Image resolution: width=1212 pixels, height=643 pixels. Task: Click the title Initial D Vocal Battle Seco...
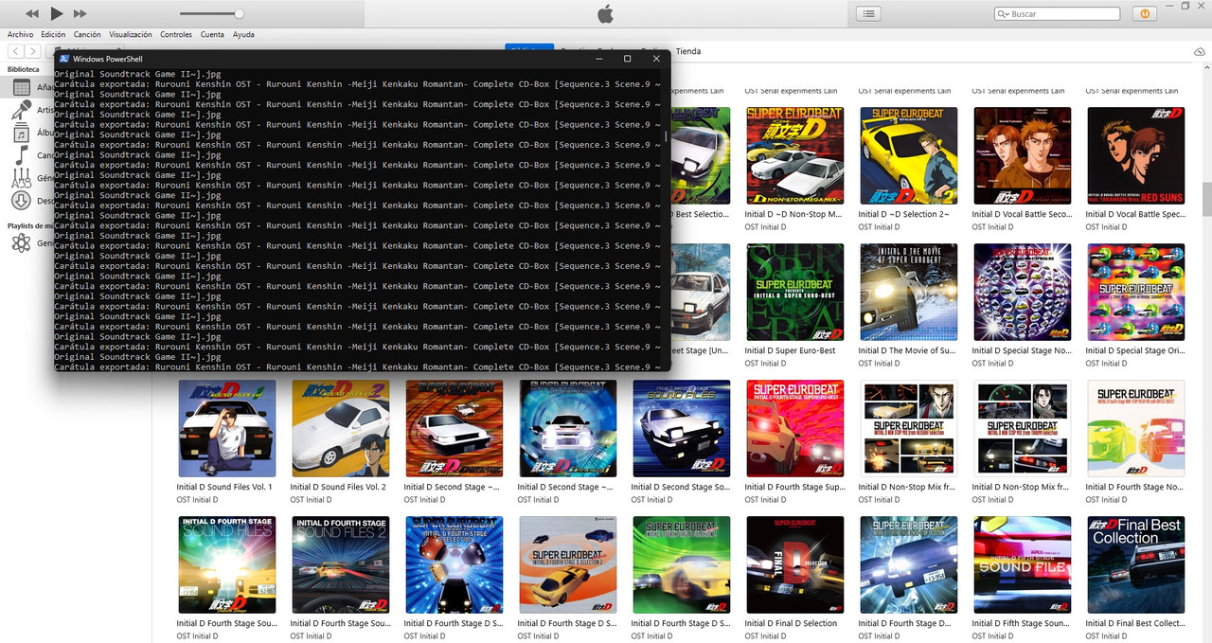(1022, 214)
